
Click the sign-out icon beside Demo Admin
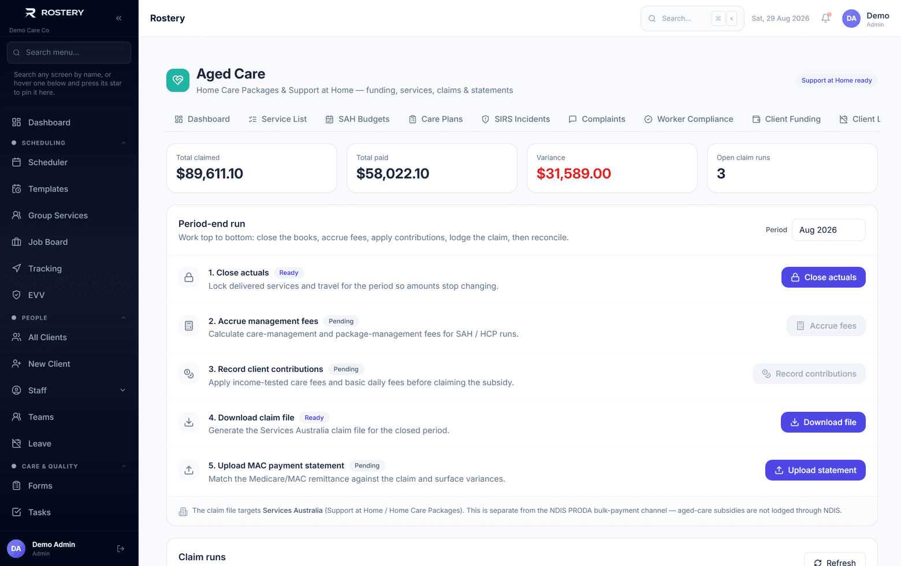point(121,549)
